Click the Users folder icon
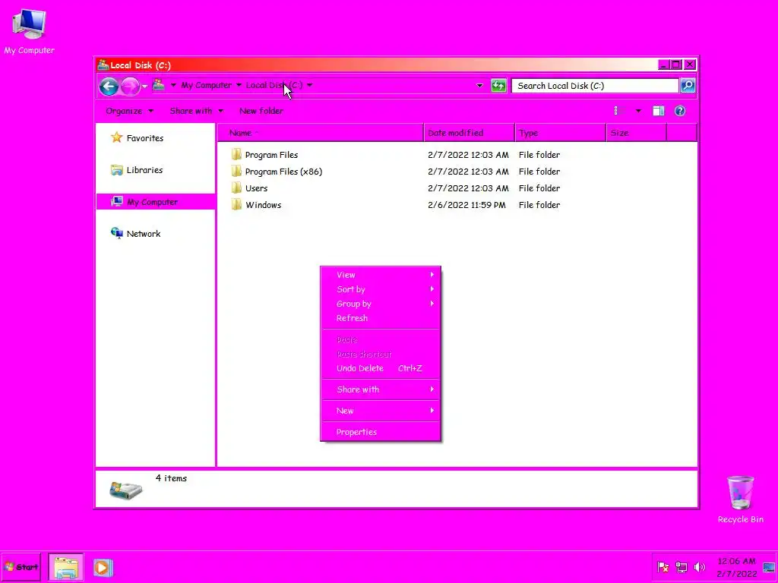 [x=237, y=188]
